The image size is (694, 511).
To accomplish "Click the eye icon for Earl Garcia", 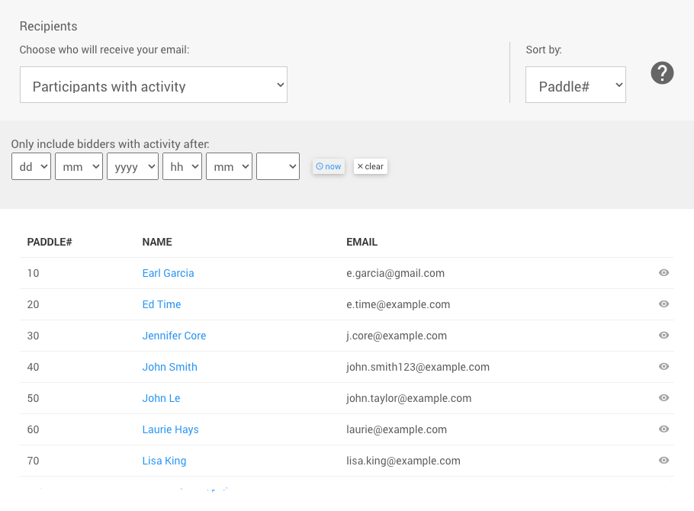I will pyautogui.click(x=663, y=273).
